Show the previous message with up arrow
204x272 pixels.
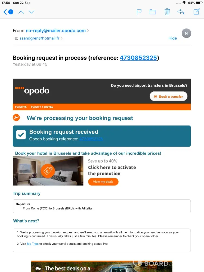(x=21, y=12)
